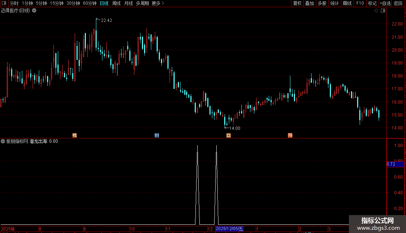Switch to 分时 intraday view

coord(14,3)
